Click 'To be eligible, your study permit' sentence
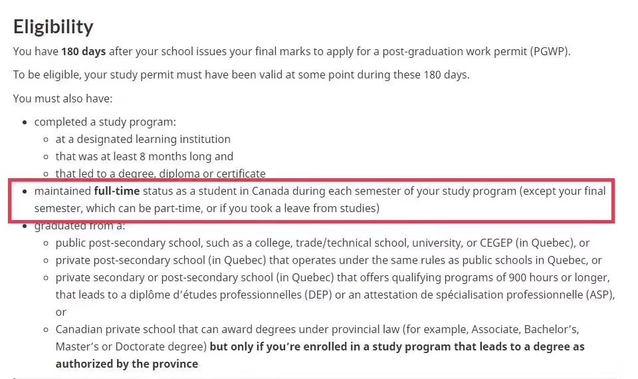 click(x=241, y=75)
